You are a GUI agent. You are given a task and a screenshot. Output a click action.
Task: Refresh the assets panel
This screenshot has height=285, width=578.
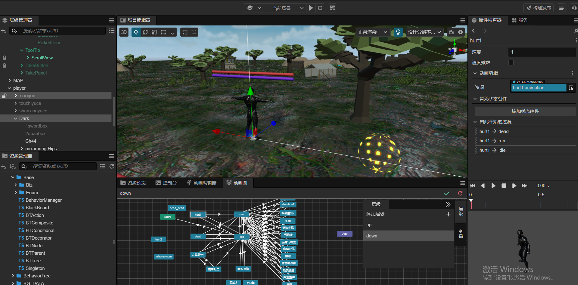[x=111, y=166]
